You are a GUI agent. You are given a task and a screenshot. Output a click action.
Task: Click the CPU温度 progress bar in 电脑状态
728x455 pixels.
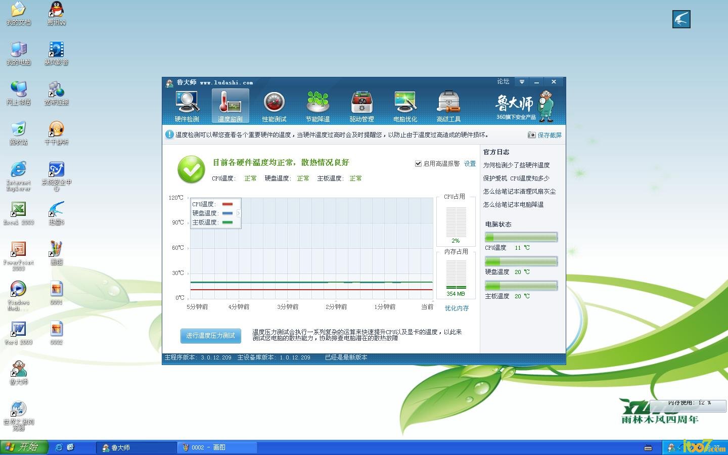click(x=521, y=237)
